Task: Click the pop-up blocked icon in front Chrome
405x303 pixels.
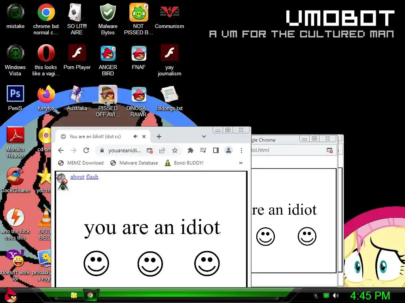Action: [150, 150]
